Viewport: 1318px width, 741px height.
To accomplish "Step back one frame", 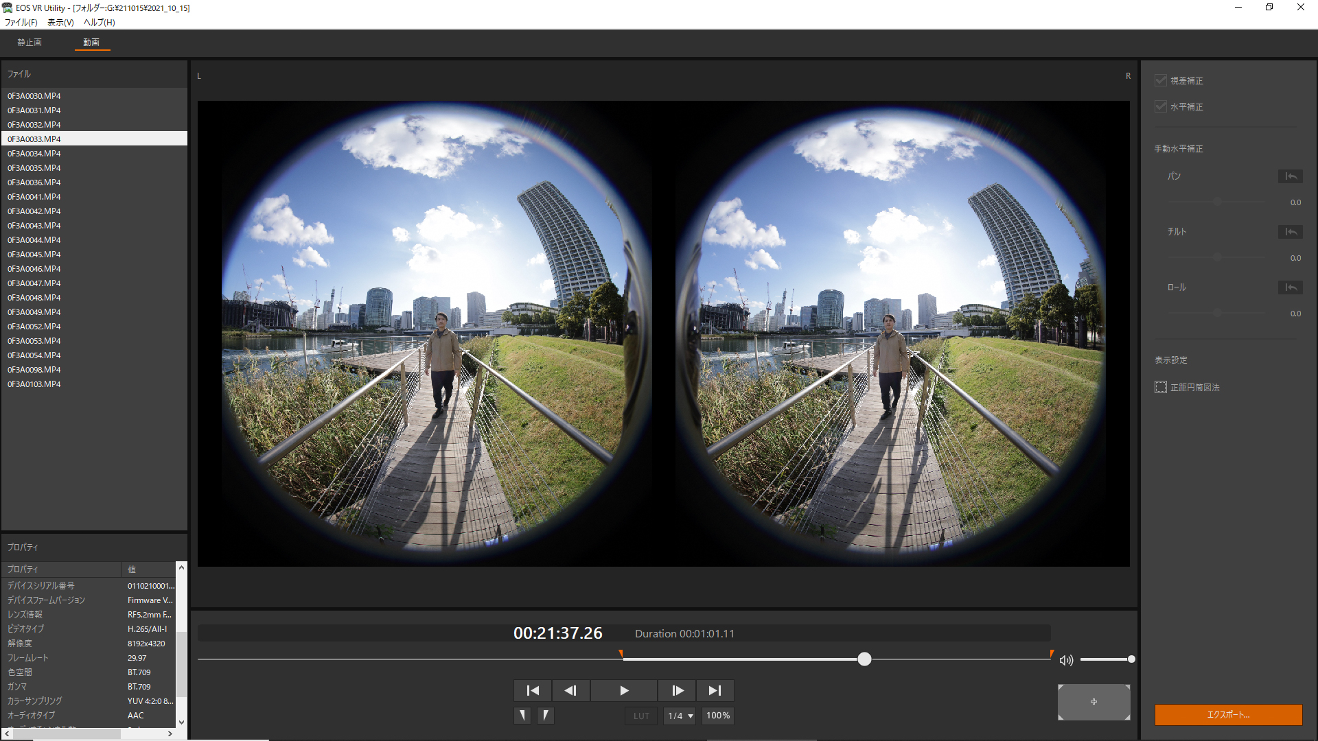I will (570, 690).
